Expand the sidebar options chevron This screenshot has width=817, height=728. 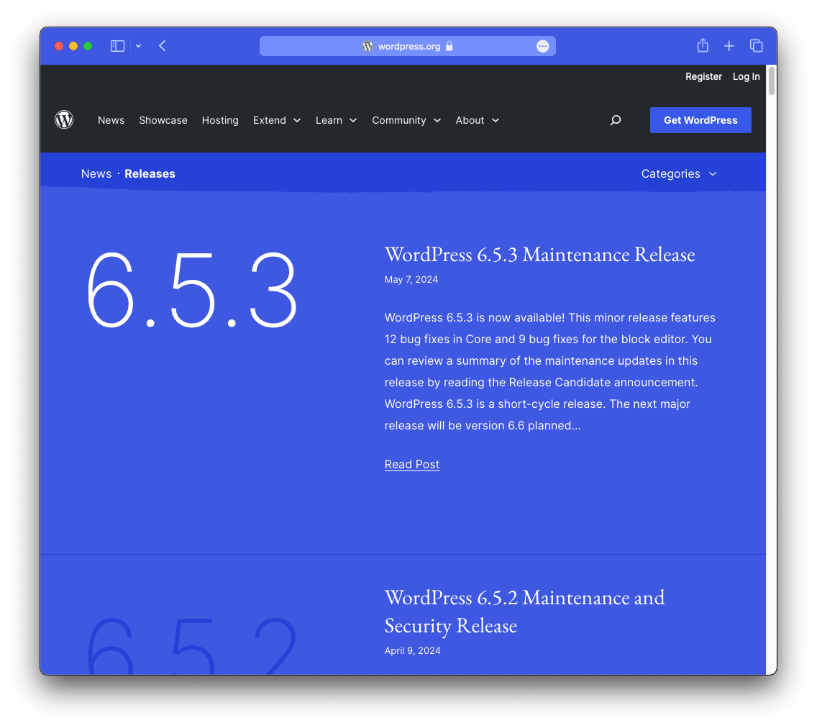click(138, 46)
